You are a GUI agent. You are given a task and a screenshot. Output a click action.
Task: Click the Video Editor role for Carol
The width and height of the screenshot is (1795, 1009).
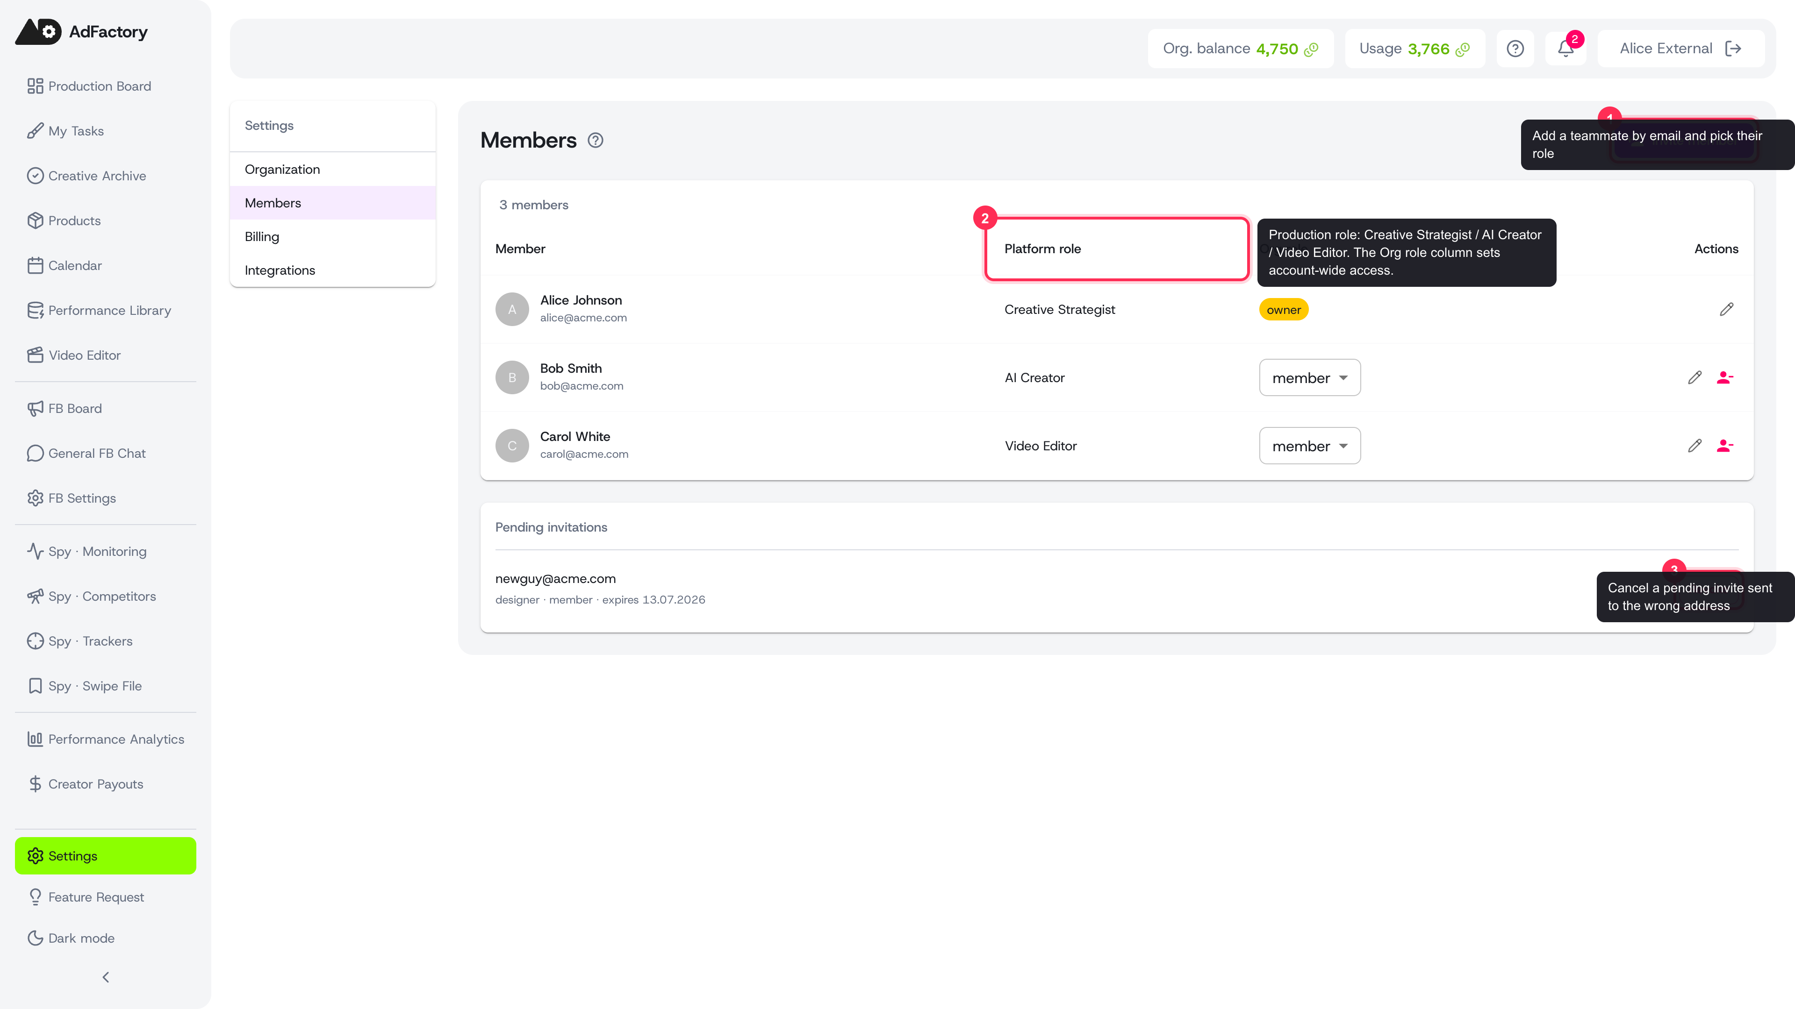[1041, 446]
